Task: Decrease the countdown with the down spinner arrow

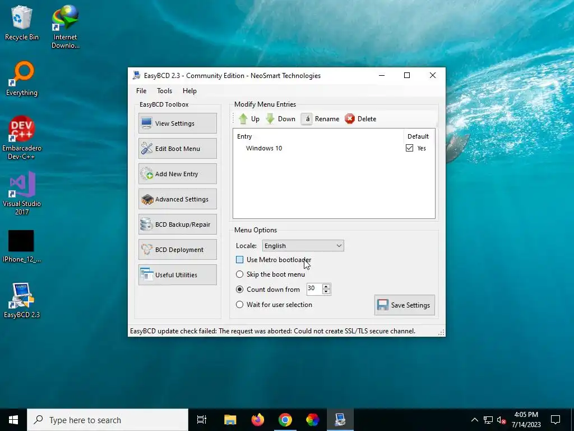Action: point(326,292)
